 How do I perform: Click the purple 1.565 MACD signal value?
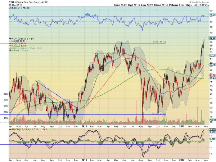pyautogui.click(x=44, y=130)
